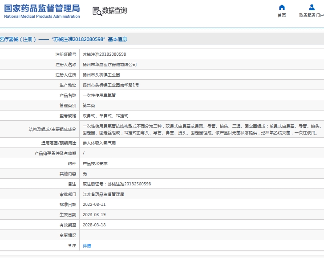Open the 详情 link in the 注 row
Image resolution: width=324 pixels, height=258 pixels.
point(87,246)
